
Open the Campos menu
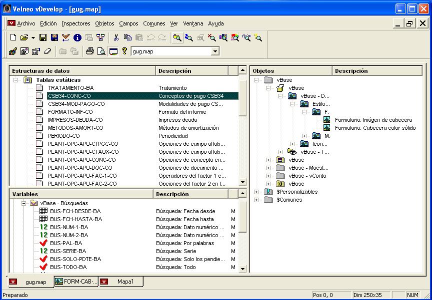[128, 23]
